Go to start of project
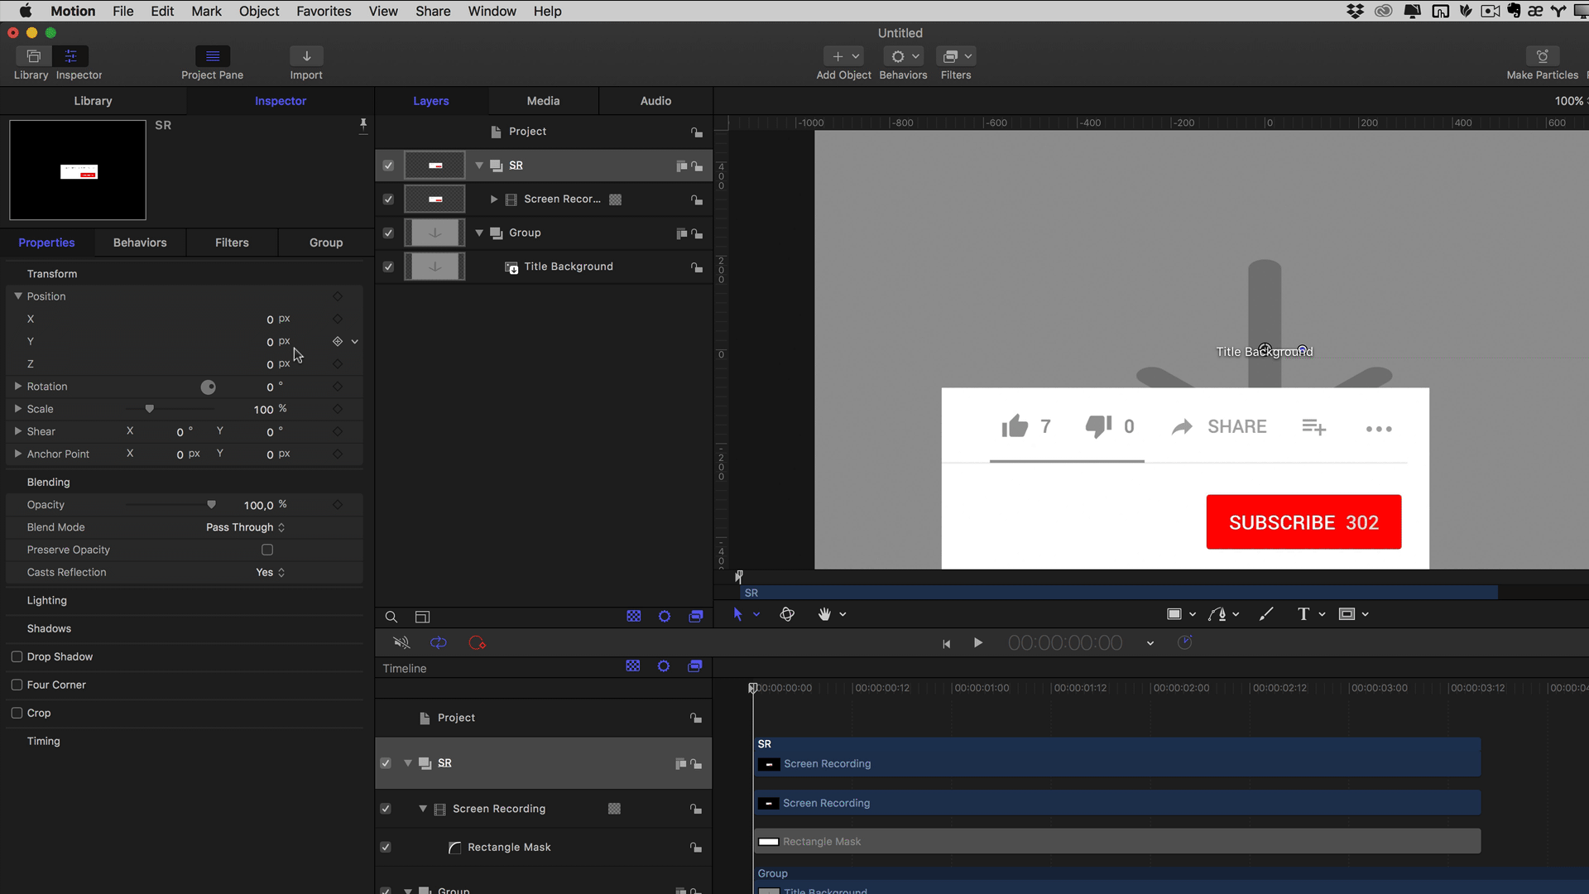 (x=946, y=644)
